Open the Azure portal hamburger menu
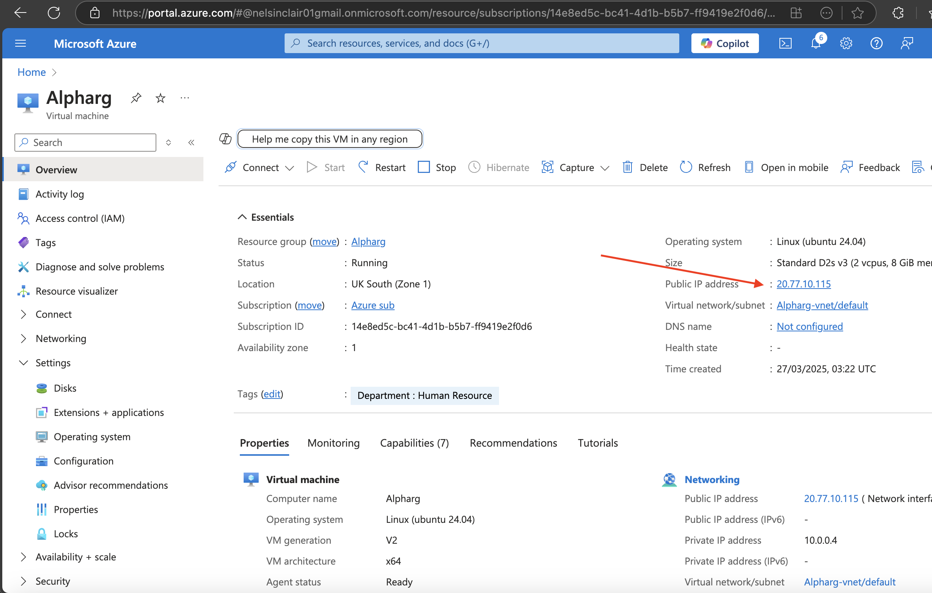The image size is (932, 593). pos(20,43)
